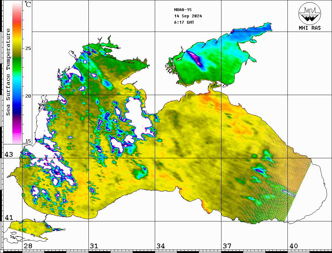Click the longitude label 34
The image size is (332, 253).
(161, 246)
